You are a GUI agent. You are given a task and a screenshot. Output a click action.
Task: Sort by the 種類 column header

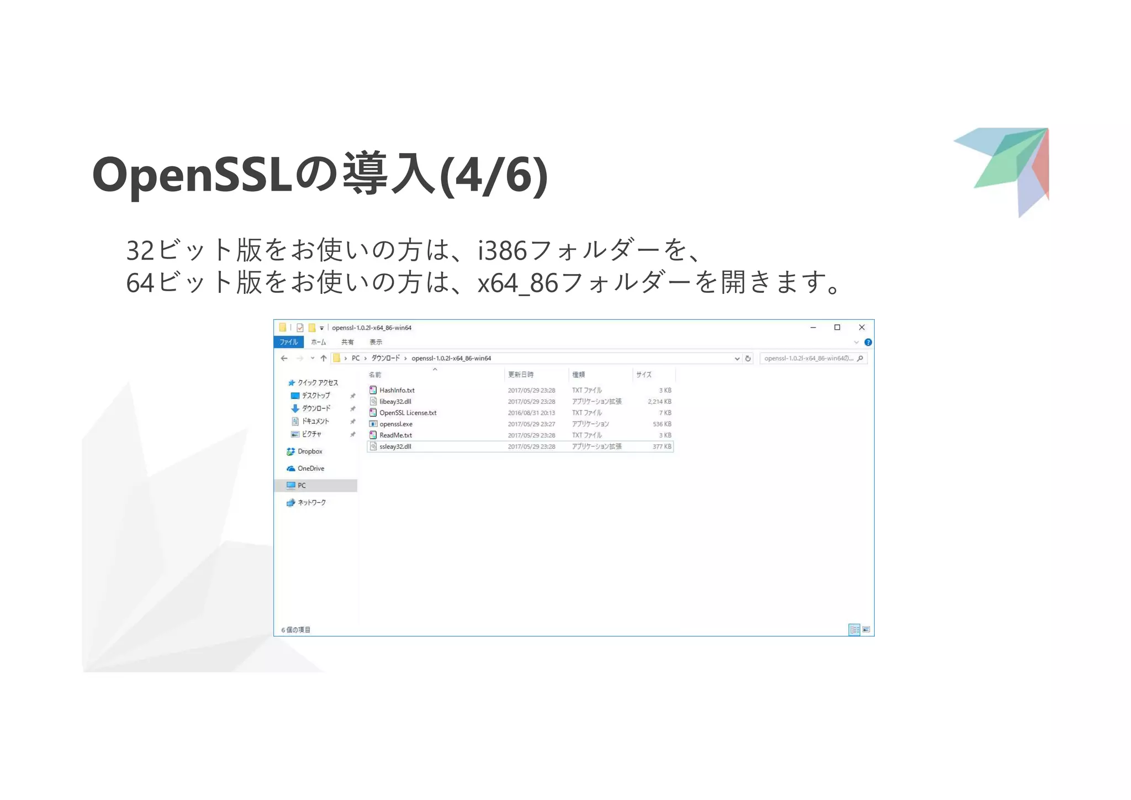coord(578,375)
